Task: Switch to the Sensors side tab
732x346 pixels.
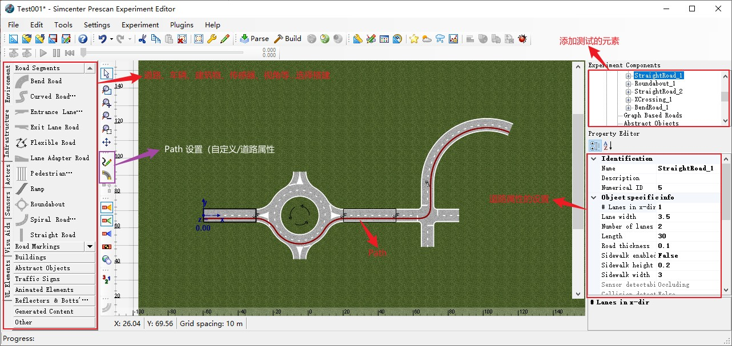Action: tap(8, 204)
